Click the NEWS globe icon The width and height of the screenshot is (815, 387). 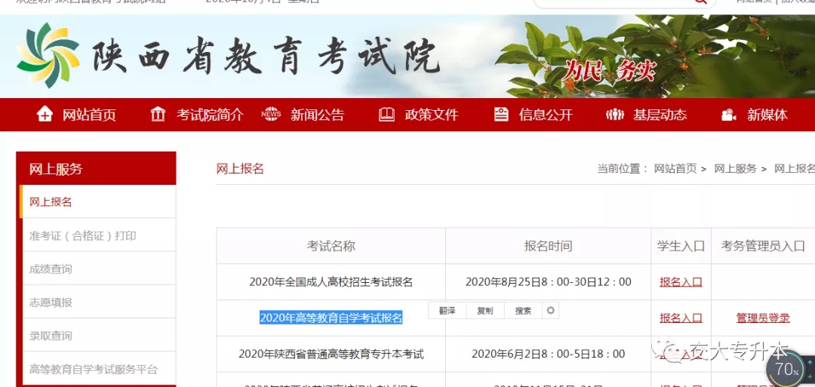pos(271,114)
